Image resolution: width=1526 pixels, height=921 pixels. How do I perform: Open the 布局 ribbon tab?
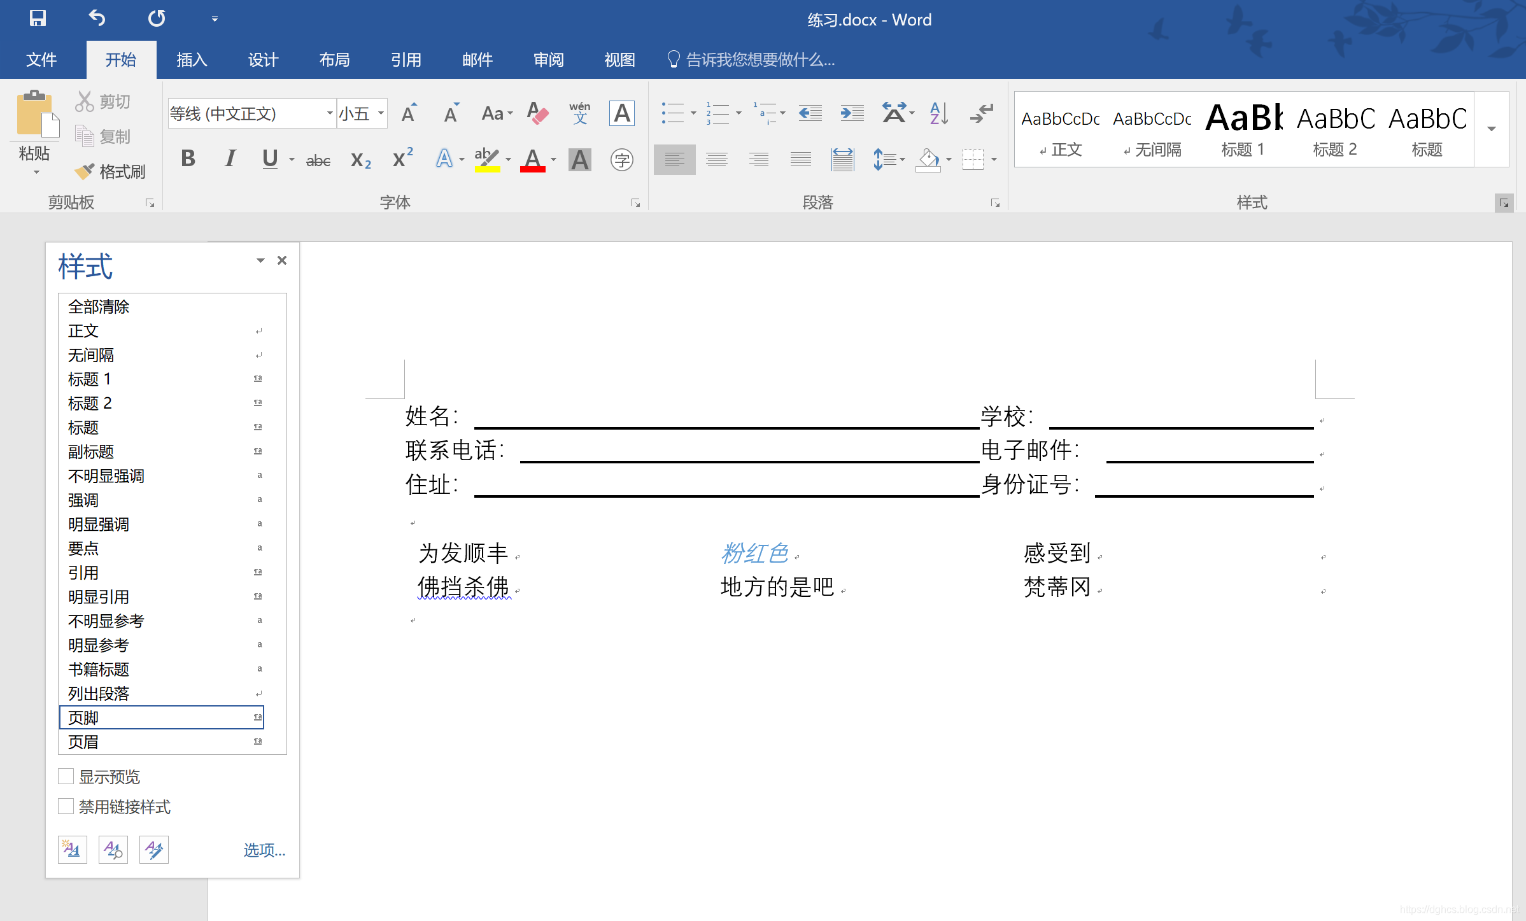coord(334,60)
